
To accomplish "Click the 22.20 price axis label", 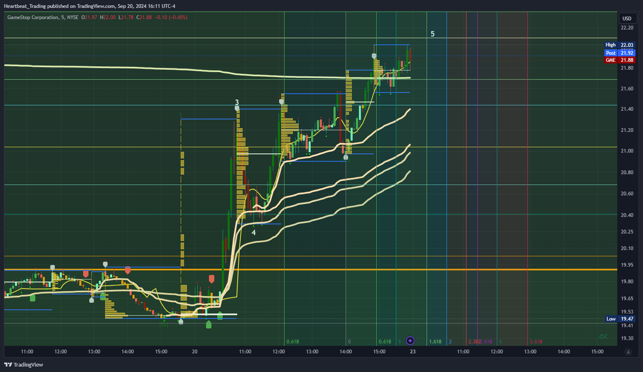I will coord(627,28).
